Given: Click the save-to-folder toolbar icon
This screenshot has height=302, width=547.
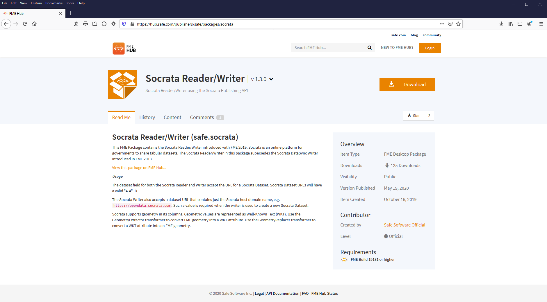Looking at the screenshot, I should (95, 24).
